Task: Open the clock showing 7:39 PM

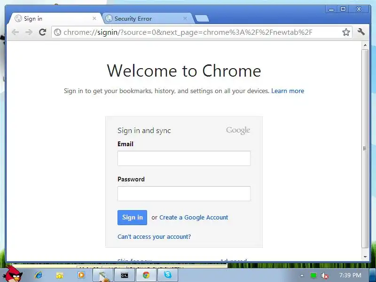Action: [x=350, y=275]
